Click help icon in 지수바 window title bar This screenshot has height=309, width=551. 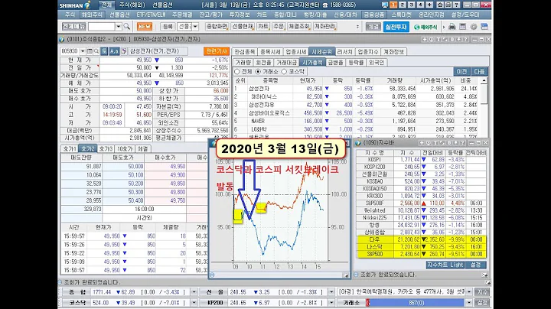point(462,142)
